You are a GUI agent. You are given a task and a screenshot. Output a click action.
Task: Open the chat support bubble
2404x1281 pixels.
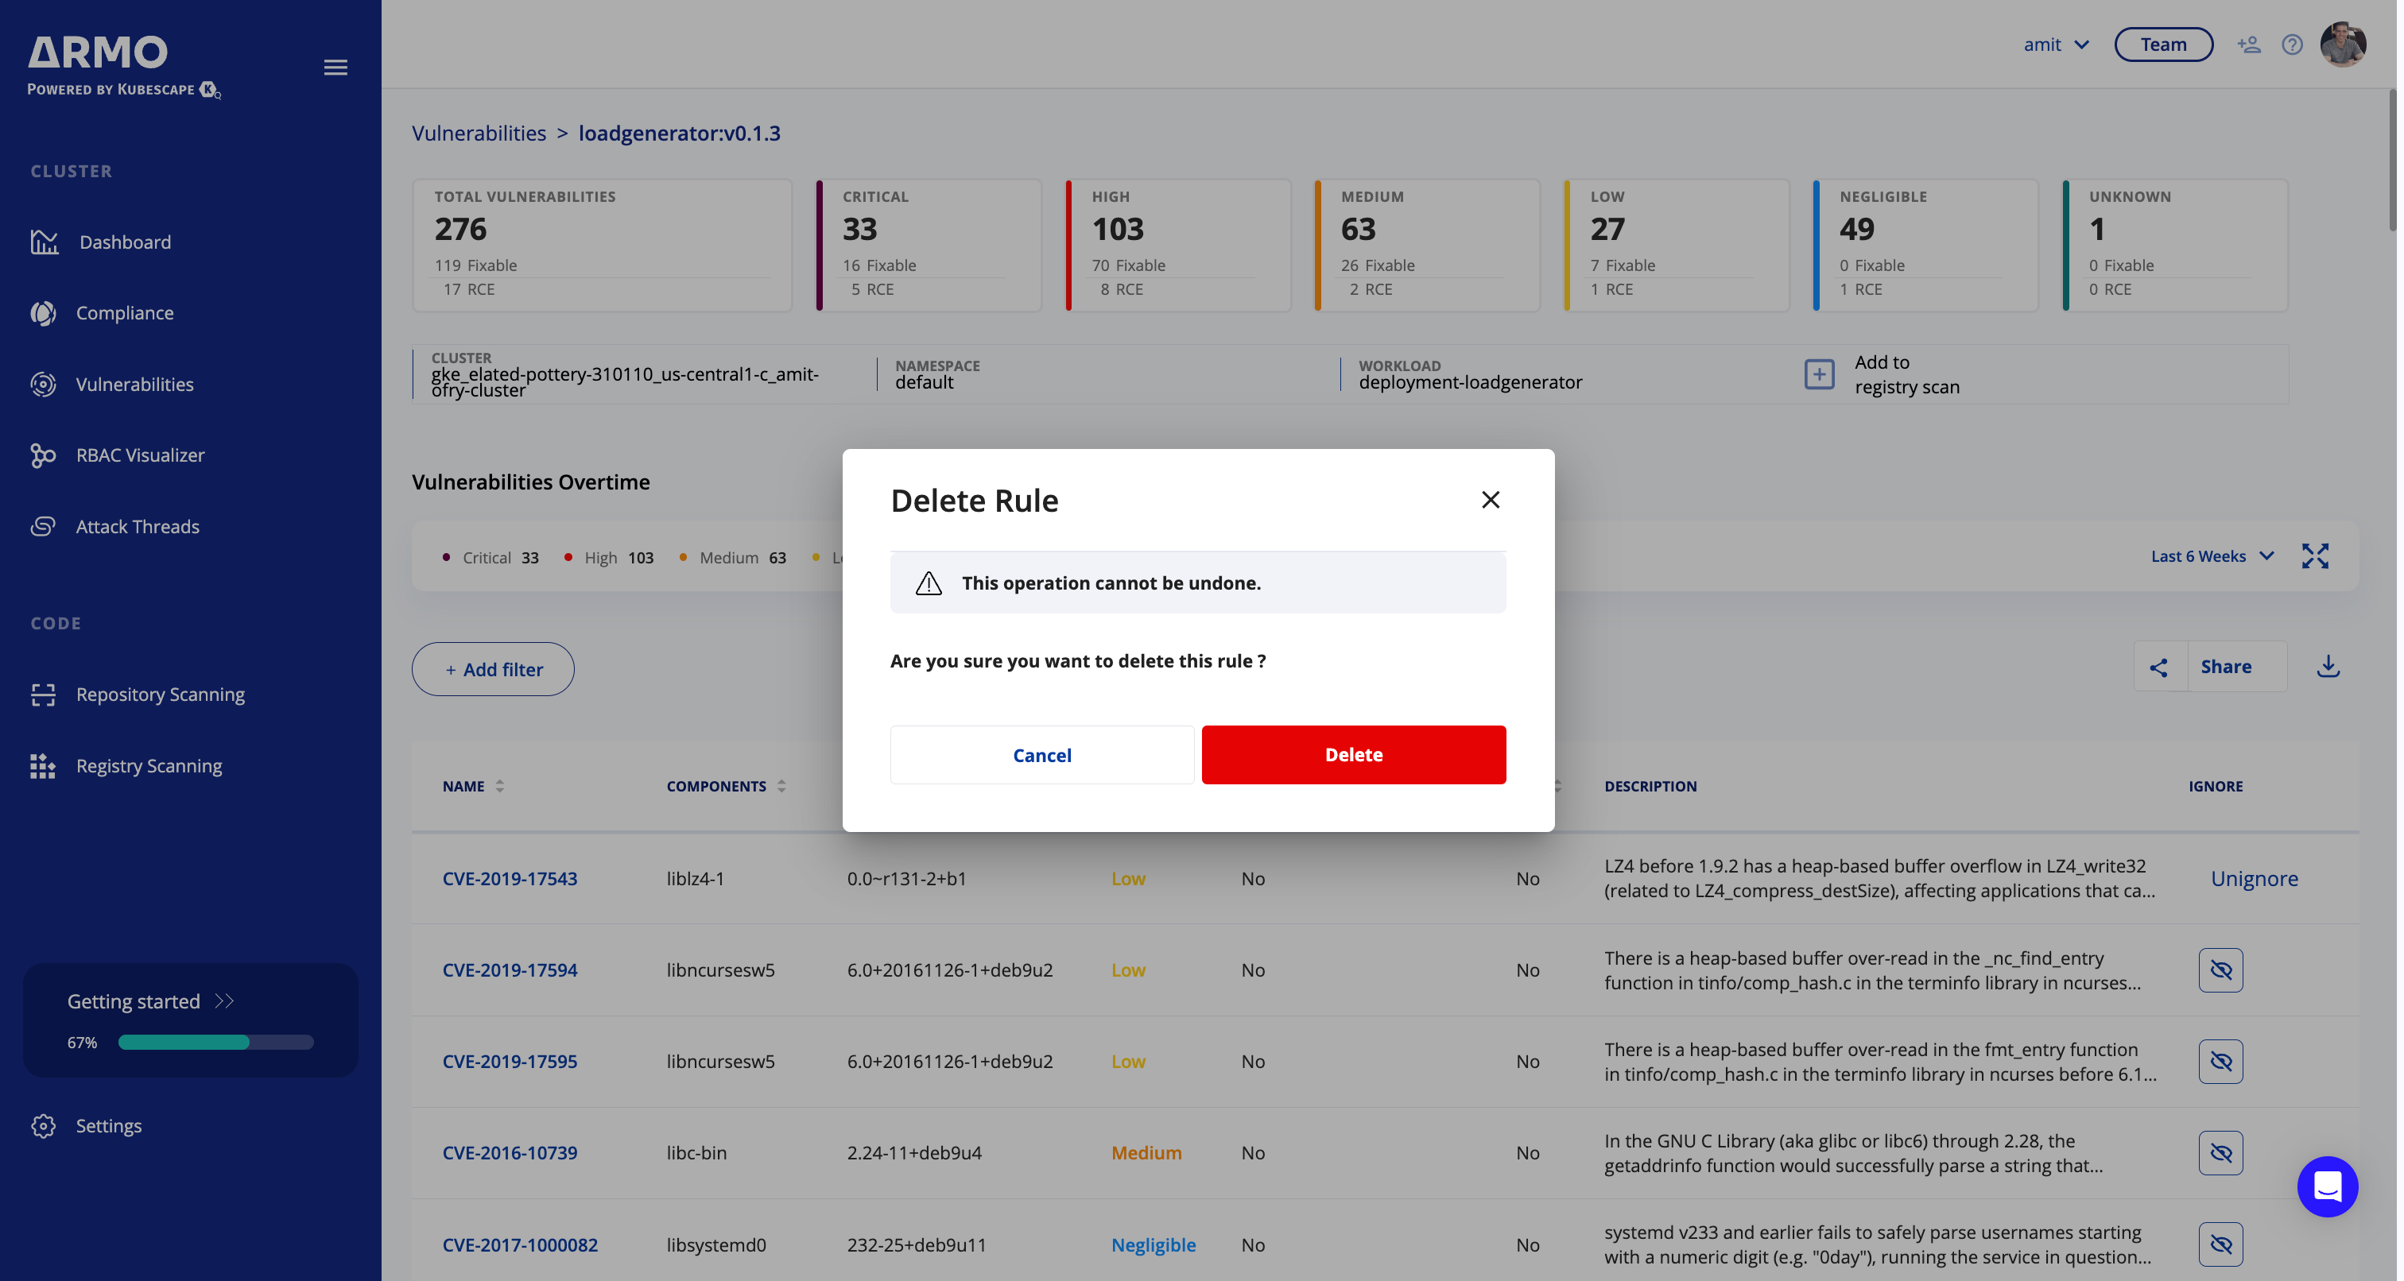2327,1186
